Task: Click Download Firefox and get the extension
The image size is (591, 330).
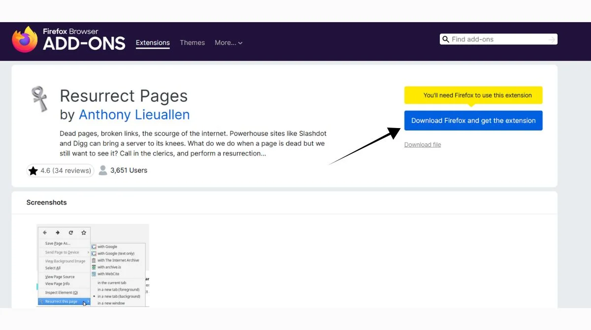Action: (473, 121)
